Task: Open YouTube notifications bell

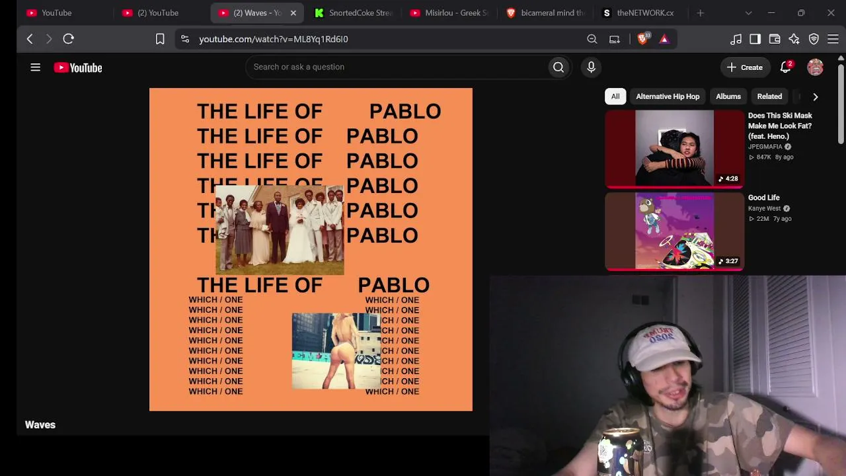Action: [x=786, y=67]
